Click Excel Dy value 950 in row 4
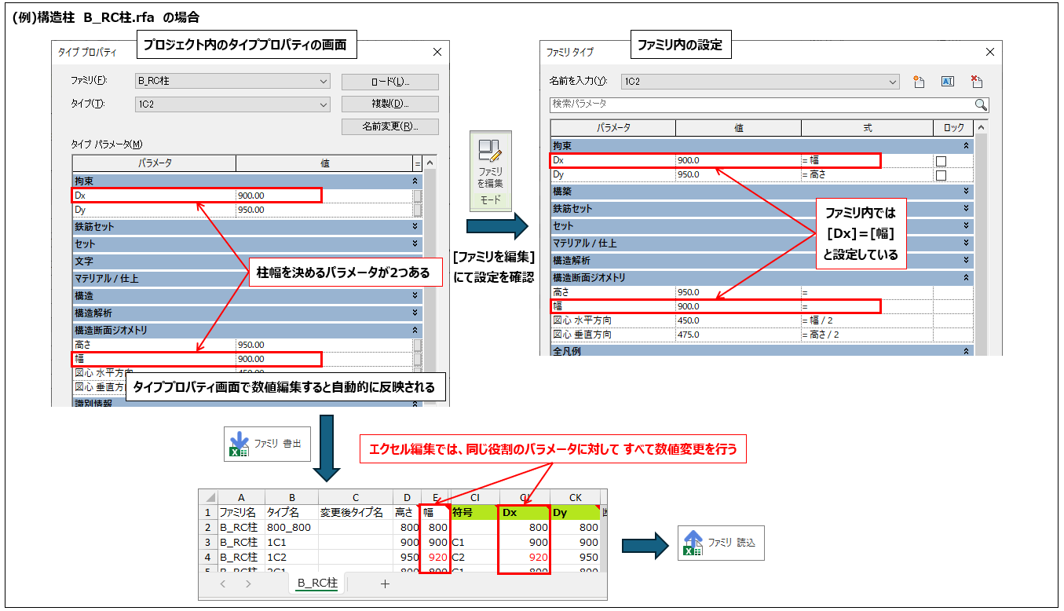Screen dimensions: 1064x611 [x=575, y=557]
